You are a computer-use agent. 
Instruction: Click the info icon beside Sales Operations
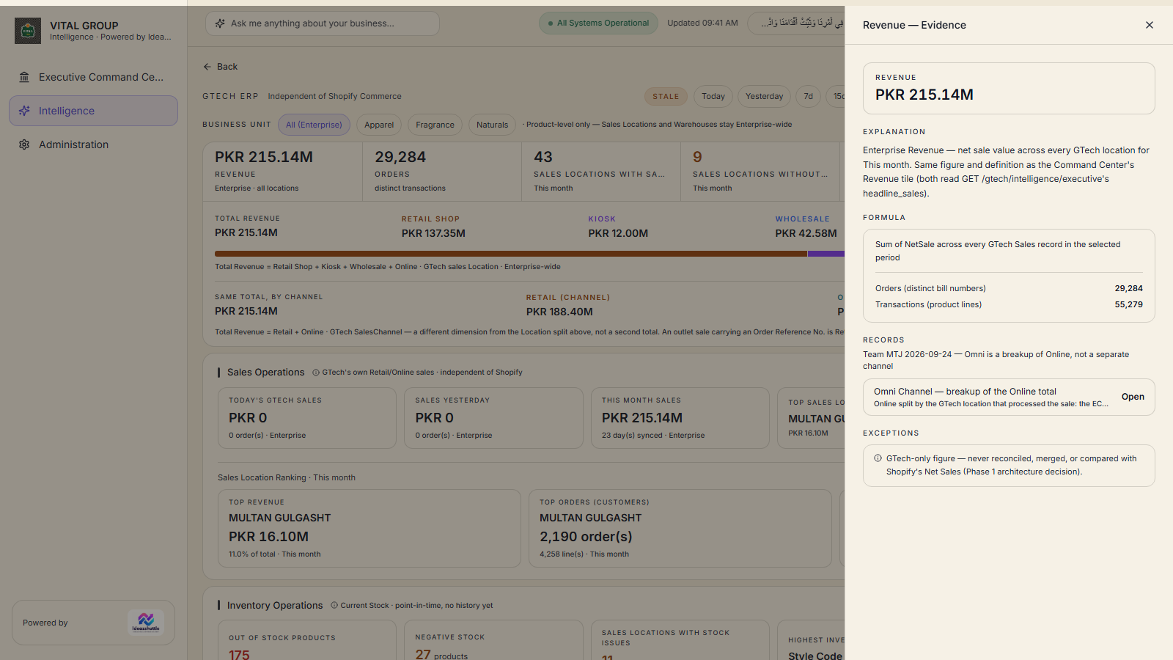coord(316,373)
